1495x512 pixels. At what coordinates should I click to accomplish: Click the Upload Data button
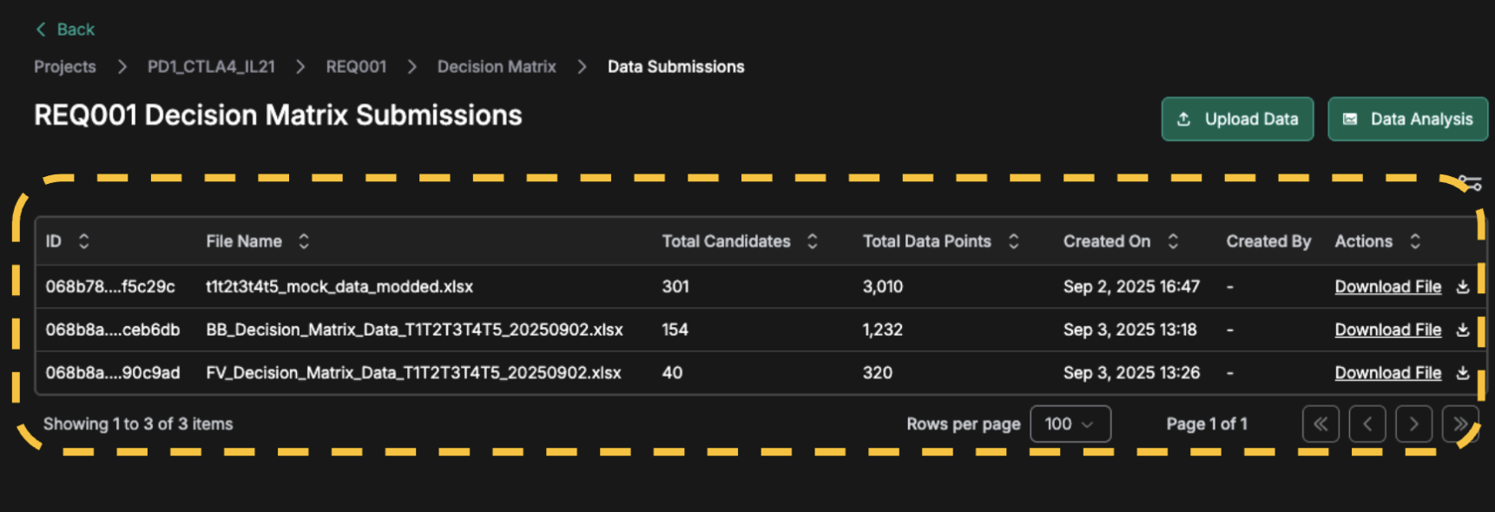coord(1237,119)
